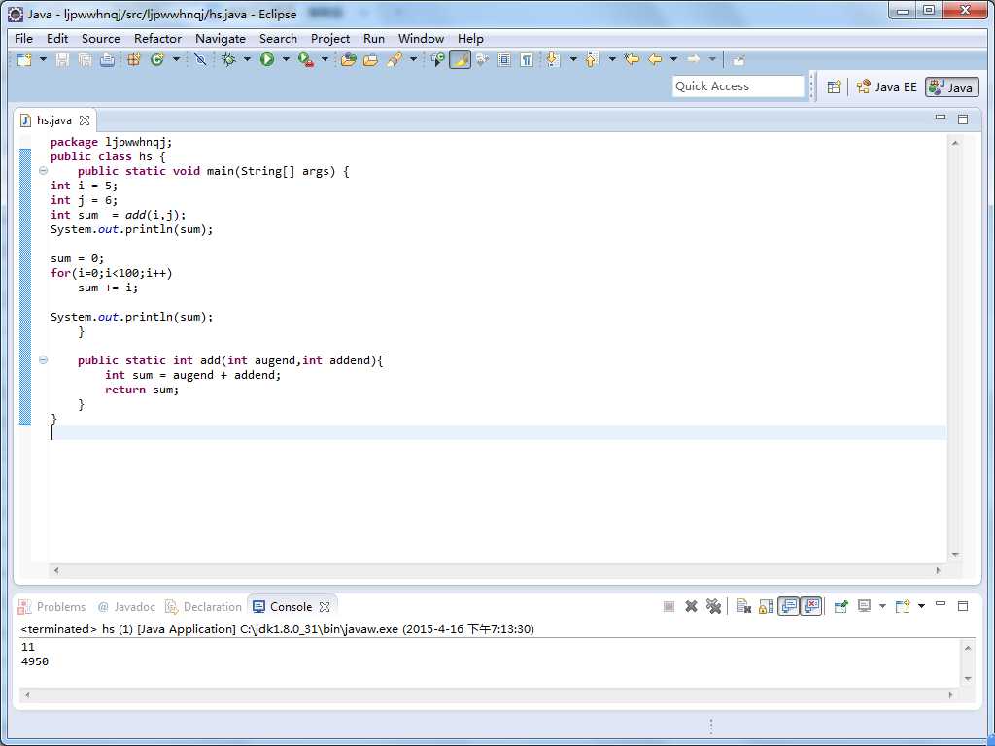Toggle Show Console on standard error
995x746 pixels.
click(811, 606)
